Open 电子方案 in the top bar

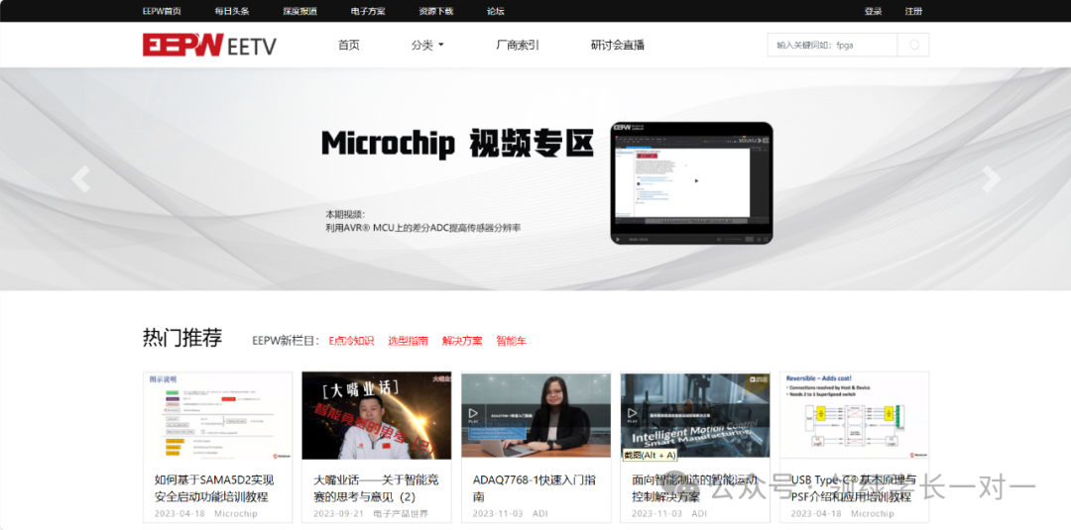[368, 11]
